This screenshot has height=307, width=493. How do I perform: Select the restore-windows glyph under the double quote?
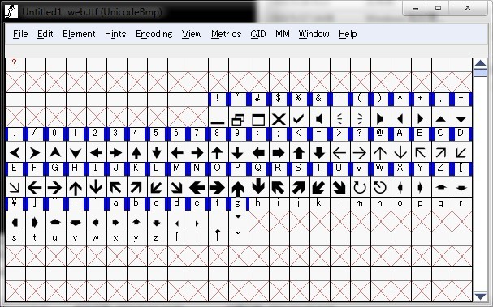238,117
